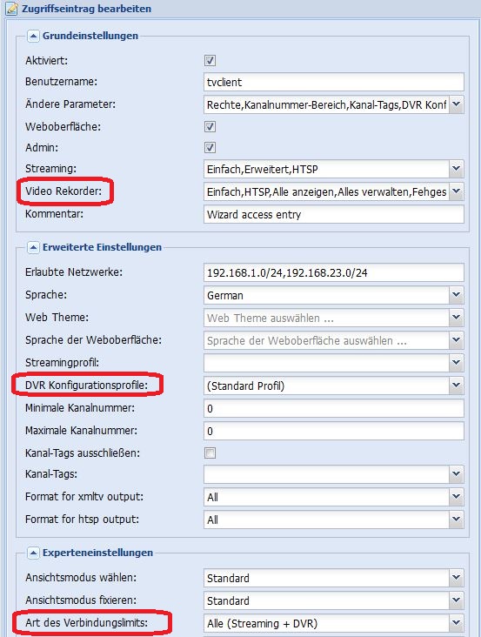The image size is (481, 637).
Task: Click the Erlaubte Netzwerke input field
Action: coord(334,272)
